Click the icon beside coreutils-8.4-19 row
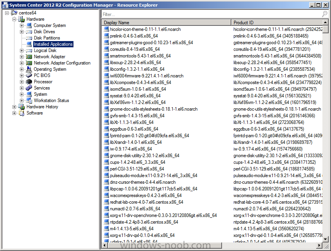The width and height of the screenshot is (331, 251). 106,49
